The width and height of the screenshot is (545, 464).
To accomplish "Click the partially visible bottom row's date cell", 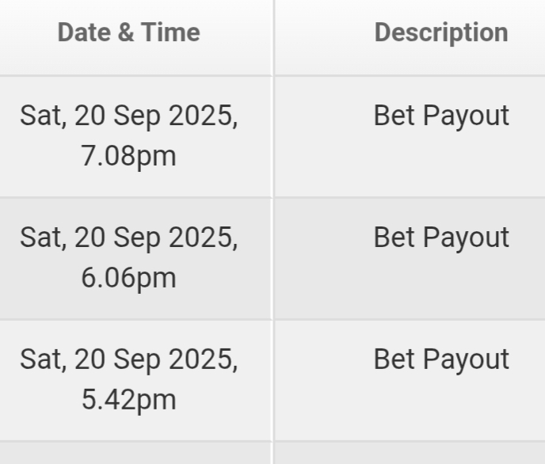I will tap(135, 453).
